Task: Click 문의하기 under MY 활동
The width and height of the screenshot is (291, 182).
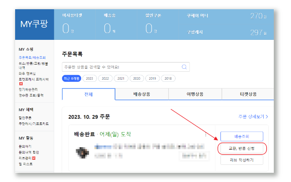Action: click(25, 146)
